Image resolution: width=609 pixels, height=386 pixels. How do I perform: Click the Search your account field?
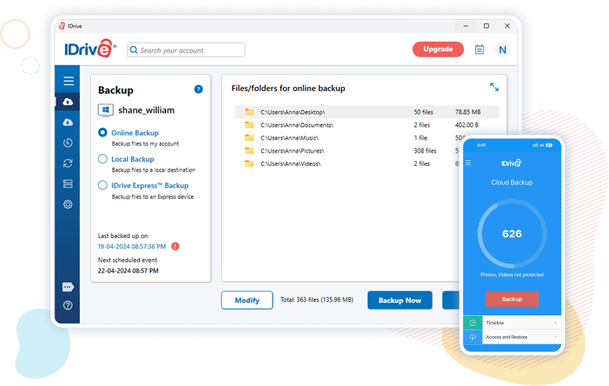point(186,50)
